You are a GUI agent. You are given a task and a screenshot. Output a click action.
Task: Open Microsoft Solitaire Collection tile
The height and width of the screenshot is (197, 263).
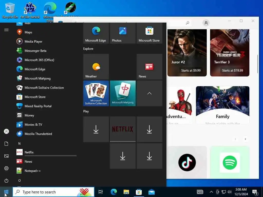pyautogui.click(x=96, y=93)
